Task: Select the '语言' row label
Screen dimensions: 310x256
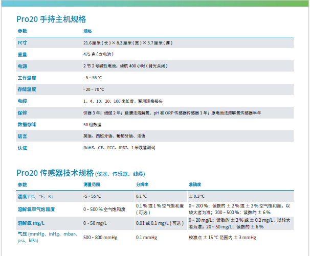Action: pos(22,136)
